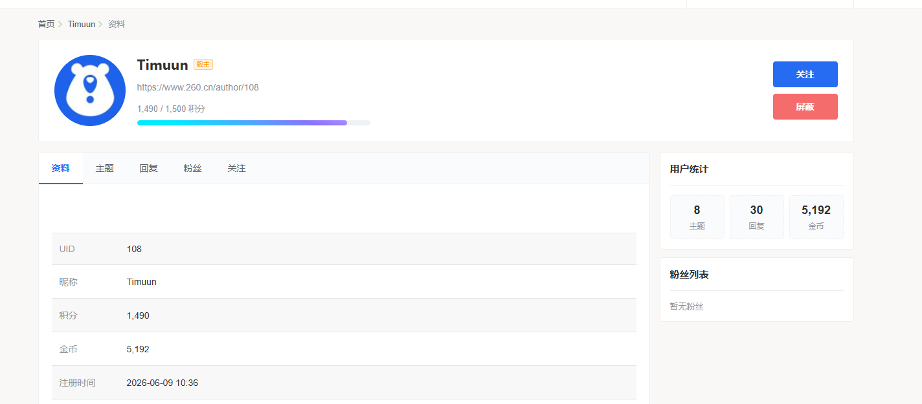Click the points progress bar

[254, 123]
